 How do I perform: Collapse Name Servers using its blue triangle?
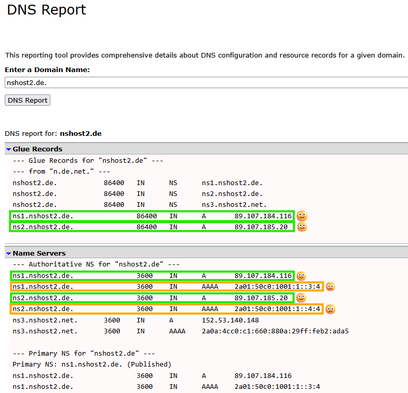[x=9, y=254]
